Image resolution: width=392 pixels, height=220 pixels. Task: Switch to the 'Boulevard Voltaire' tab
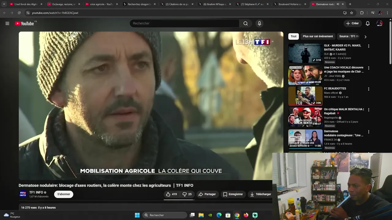tap(289, 4)
